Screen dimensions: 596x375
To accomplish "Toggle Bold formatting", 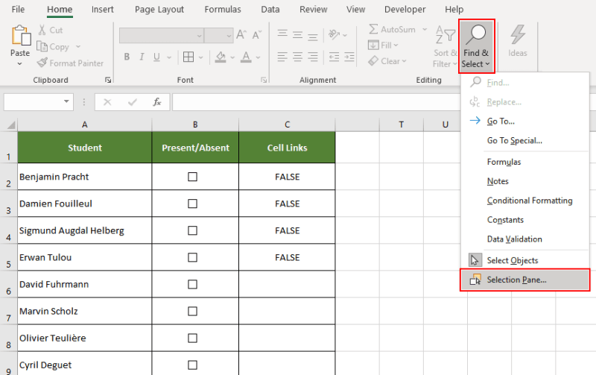I will pos(127,57).
